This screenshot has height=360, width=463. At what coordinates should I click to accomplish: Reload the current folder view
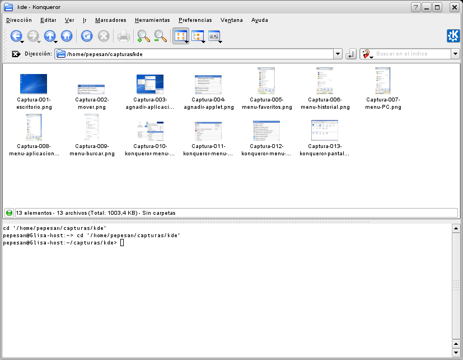point(86,36)
